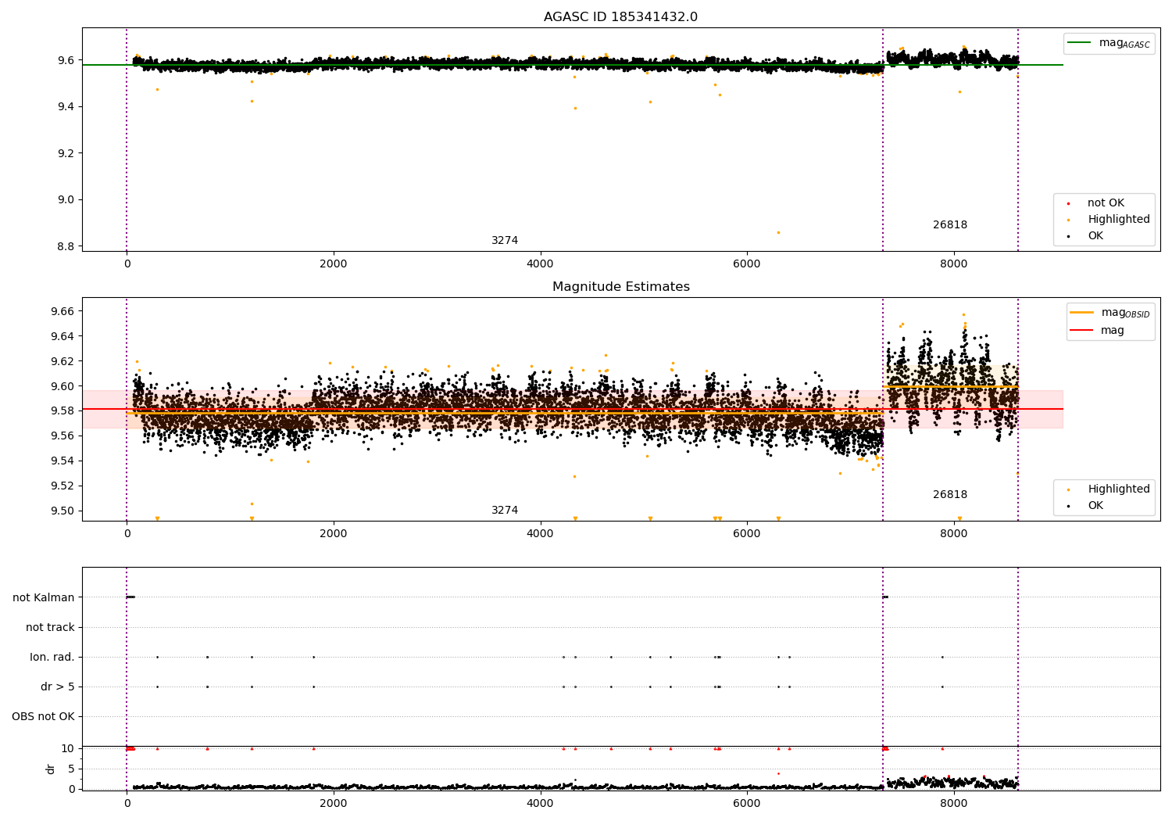
Task: Click y-tick '9.66' in Magnitude Estimates plot
Action: tap(63, 312)
